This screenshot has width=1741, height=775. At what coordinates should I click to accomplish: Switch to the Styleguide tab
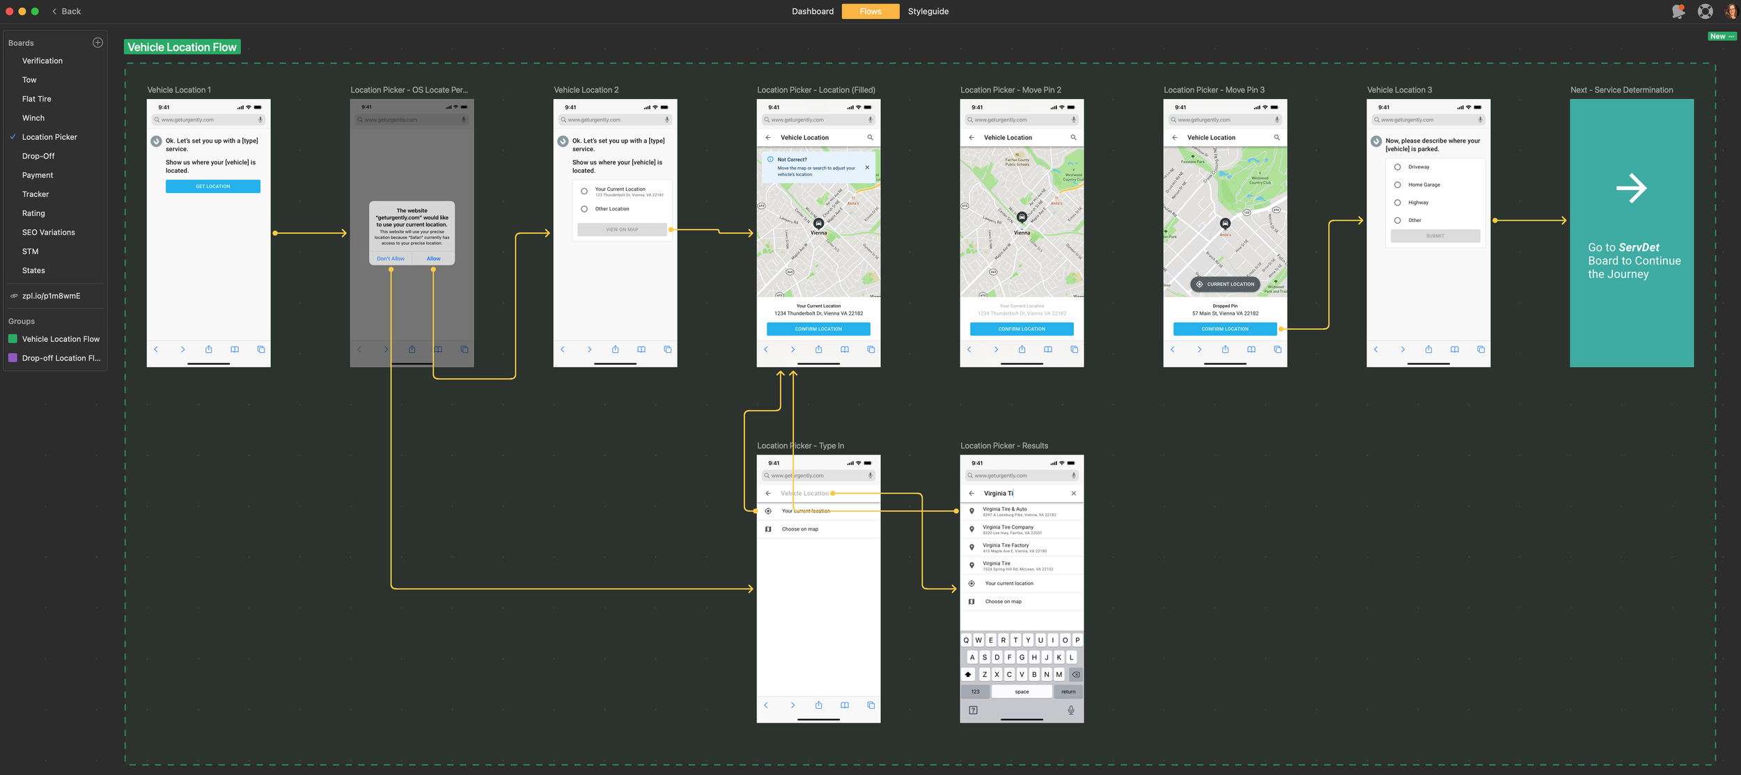click(928, 11)
